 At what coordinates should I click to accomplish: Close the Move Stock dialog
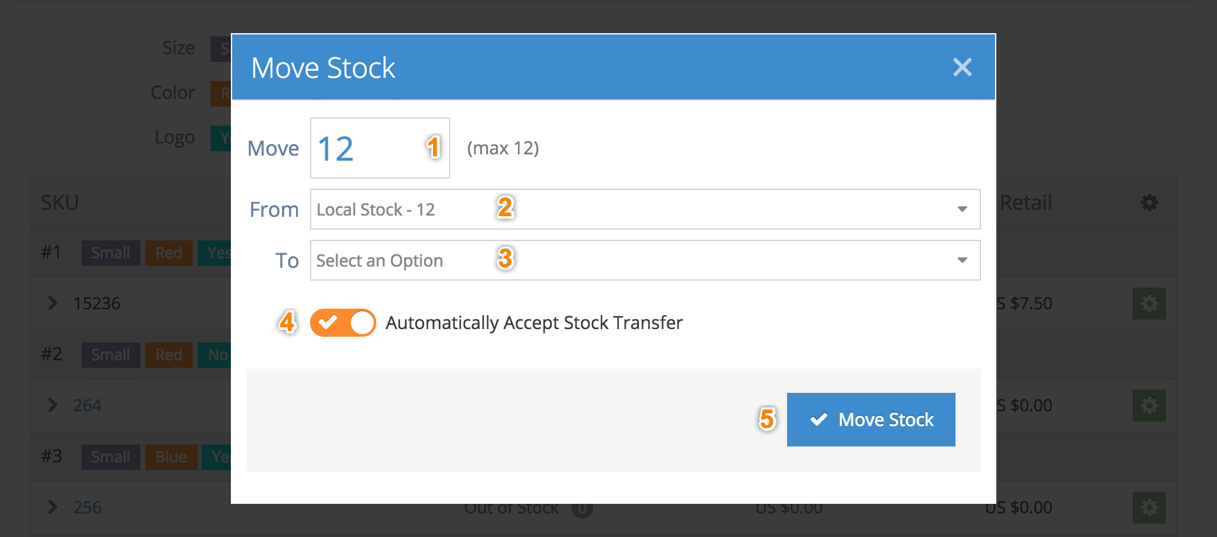coord(962,67)
